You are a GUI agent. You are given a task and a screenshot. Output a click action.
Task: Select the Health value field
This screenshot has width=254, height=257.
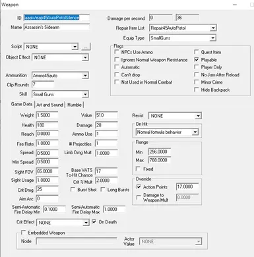(47, 125)
